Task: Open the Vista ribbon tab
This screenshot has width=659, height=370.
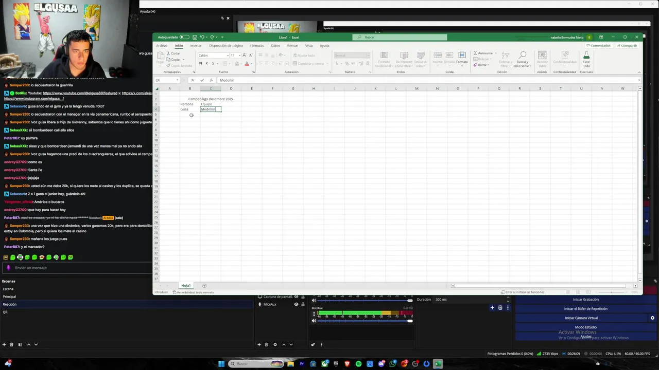Action: point(309,46)
